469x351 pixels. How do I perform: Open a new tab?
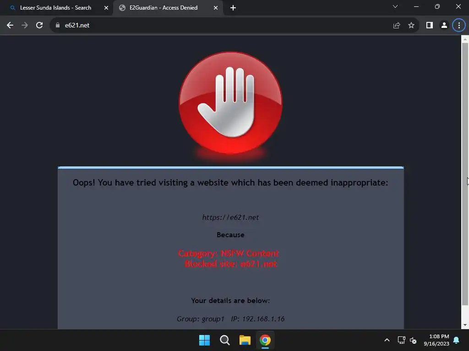tap(233, 8)
